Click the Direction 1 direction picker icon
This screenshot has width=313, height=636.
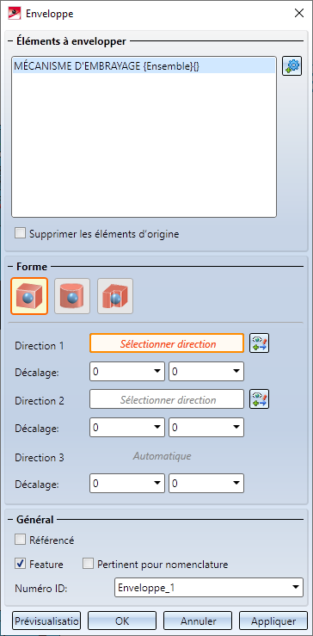(260, 343)
